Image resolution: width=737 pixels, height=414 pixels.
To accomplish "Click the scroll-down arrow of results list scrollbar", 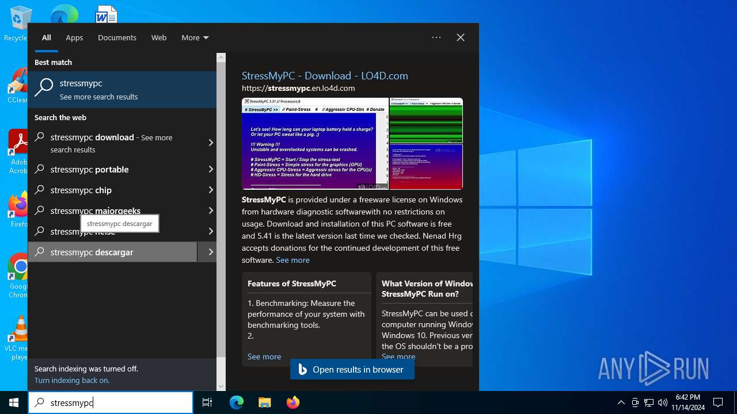I will point(221,386).
